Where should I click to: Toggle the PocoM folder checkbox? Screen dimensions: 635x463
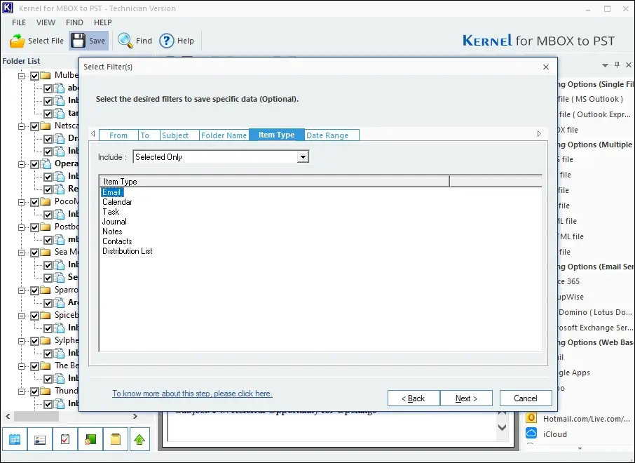click(35, 202)
